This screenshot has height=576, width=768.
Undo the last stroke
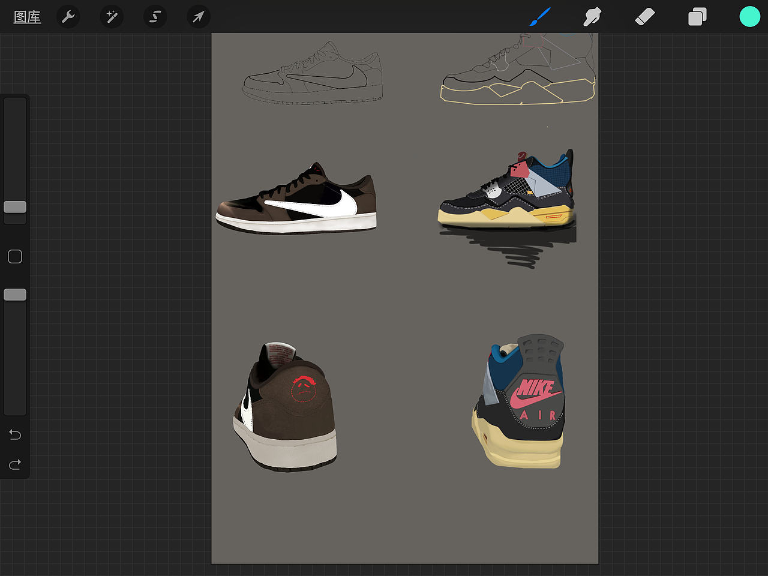coord(15,434)
